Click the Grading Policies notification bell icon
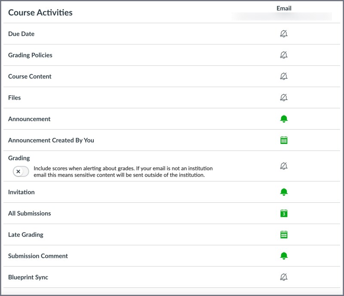The height and width of the screenshot is (296, 344). point(284,55)
